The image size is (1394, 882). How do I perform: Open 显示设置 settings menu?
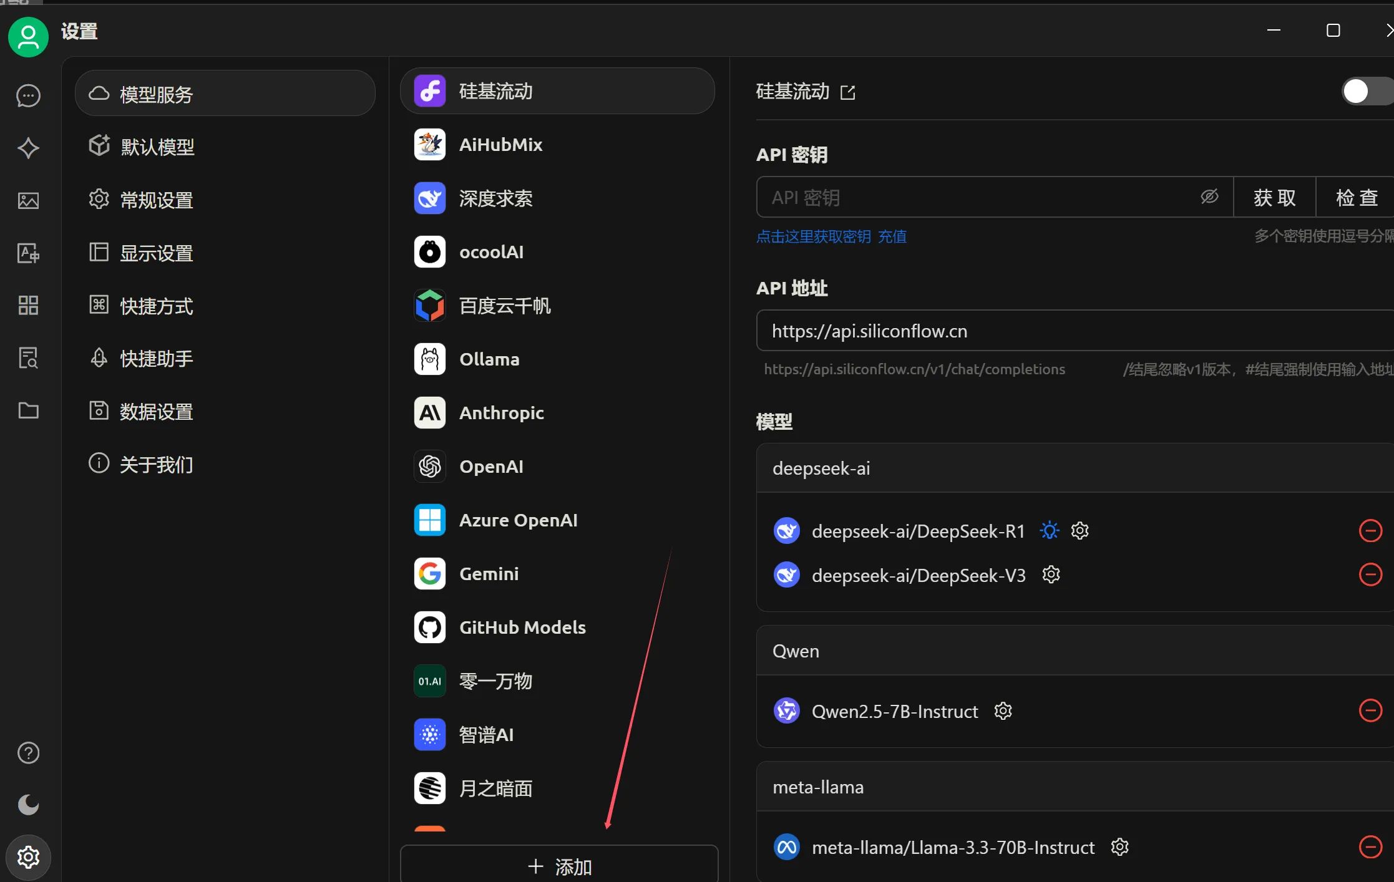point(225,253)
